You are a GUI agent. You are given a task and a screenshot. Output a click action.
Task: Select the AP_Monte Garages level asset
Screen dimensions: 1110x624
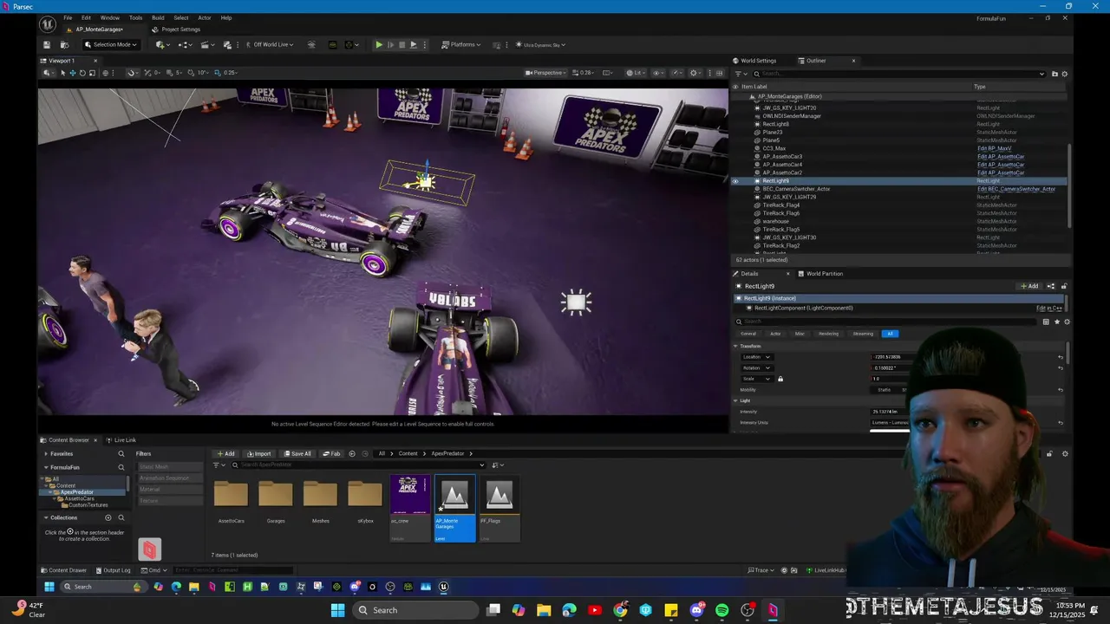454,508
